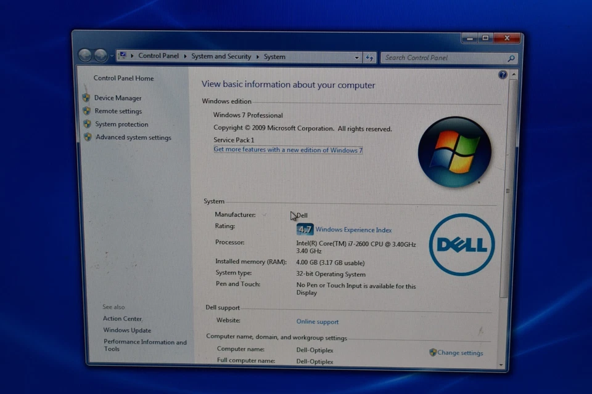Maximize the System window
The width and height of the screenshot is (592, 394).
[x=485, y=38]
